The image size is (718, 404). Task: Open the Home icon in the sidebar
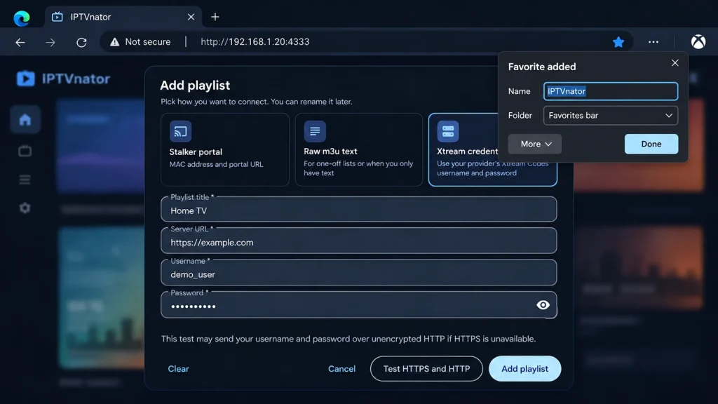tap(25, 119)
